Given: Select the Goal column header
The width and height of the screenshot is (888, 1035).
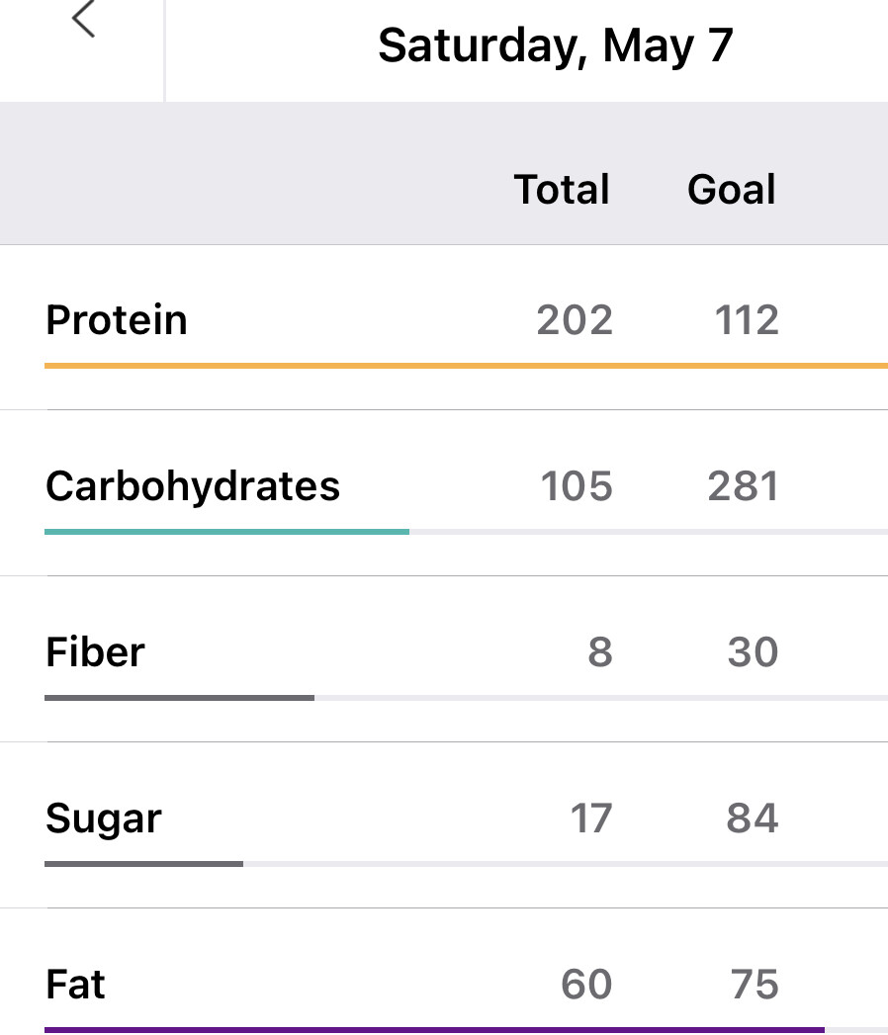Looking at the screenshot, I should click(732, 189).
